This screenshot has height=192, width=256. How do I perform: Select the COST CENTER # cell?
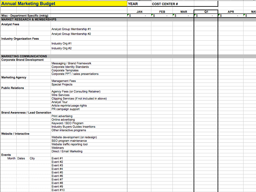click(x=165, y=4)
